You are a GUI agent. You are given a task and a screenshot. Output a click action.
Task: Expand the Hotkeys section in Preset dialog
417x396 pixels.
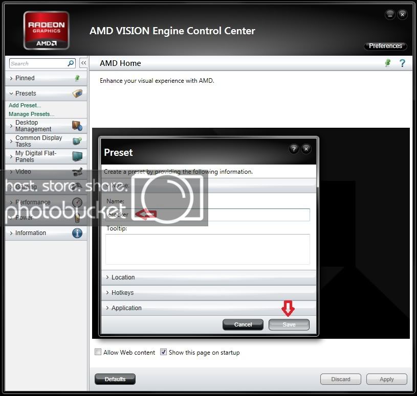pyautogui.click(x=209, y=293)
